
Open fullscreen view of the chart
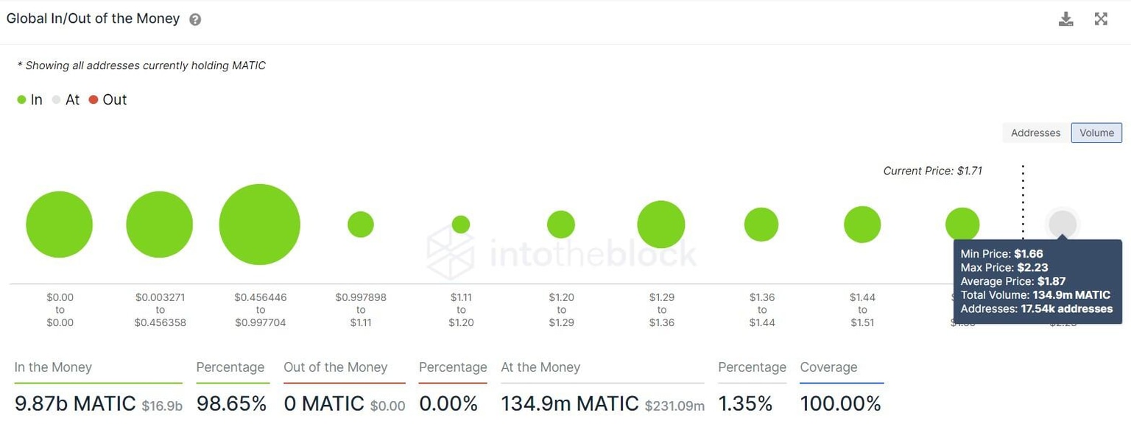pyautogui.click(x=1101, y=18)
